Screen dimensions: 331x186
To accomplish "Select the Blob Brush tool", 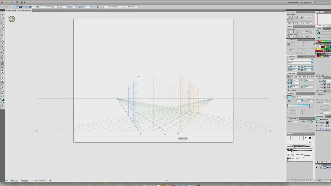I will [x=2, y=43].
